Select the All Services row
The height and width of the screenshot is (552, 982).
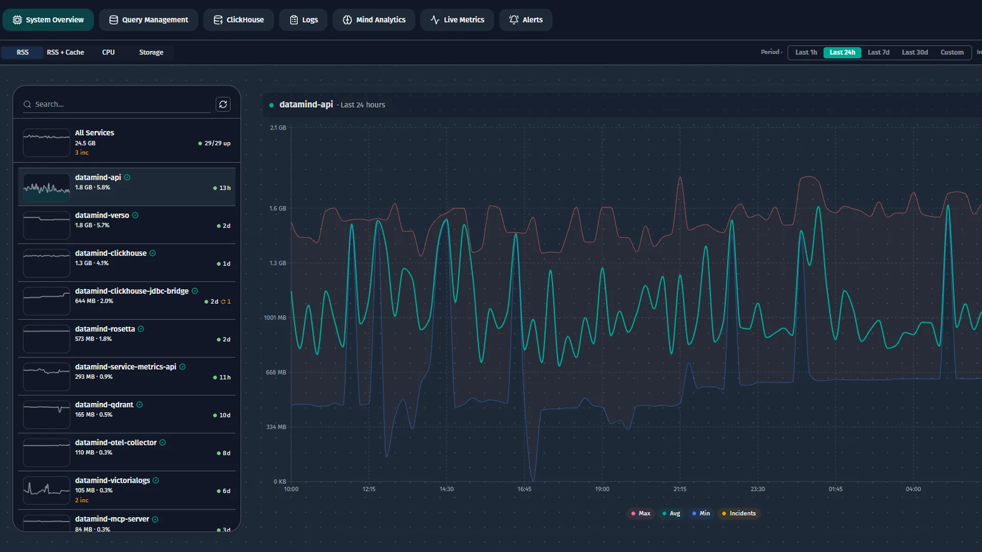coord(127,142)
